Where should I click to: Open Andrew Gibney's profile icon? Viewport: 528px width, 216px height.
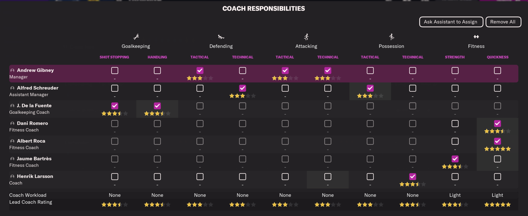pyautogui.click(x=12, y=70)
